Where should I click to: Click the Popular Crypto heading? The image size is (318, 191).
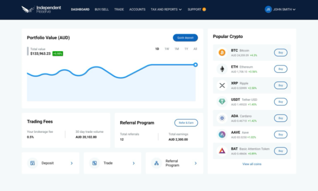click(x=228, y=37)
